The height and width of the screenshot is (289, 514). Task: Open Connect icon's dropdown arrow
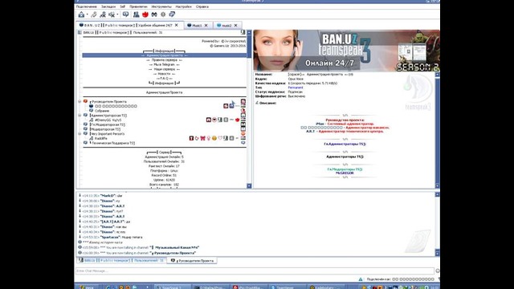[x=88, y=14]
